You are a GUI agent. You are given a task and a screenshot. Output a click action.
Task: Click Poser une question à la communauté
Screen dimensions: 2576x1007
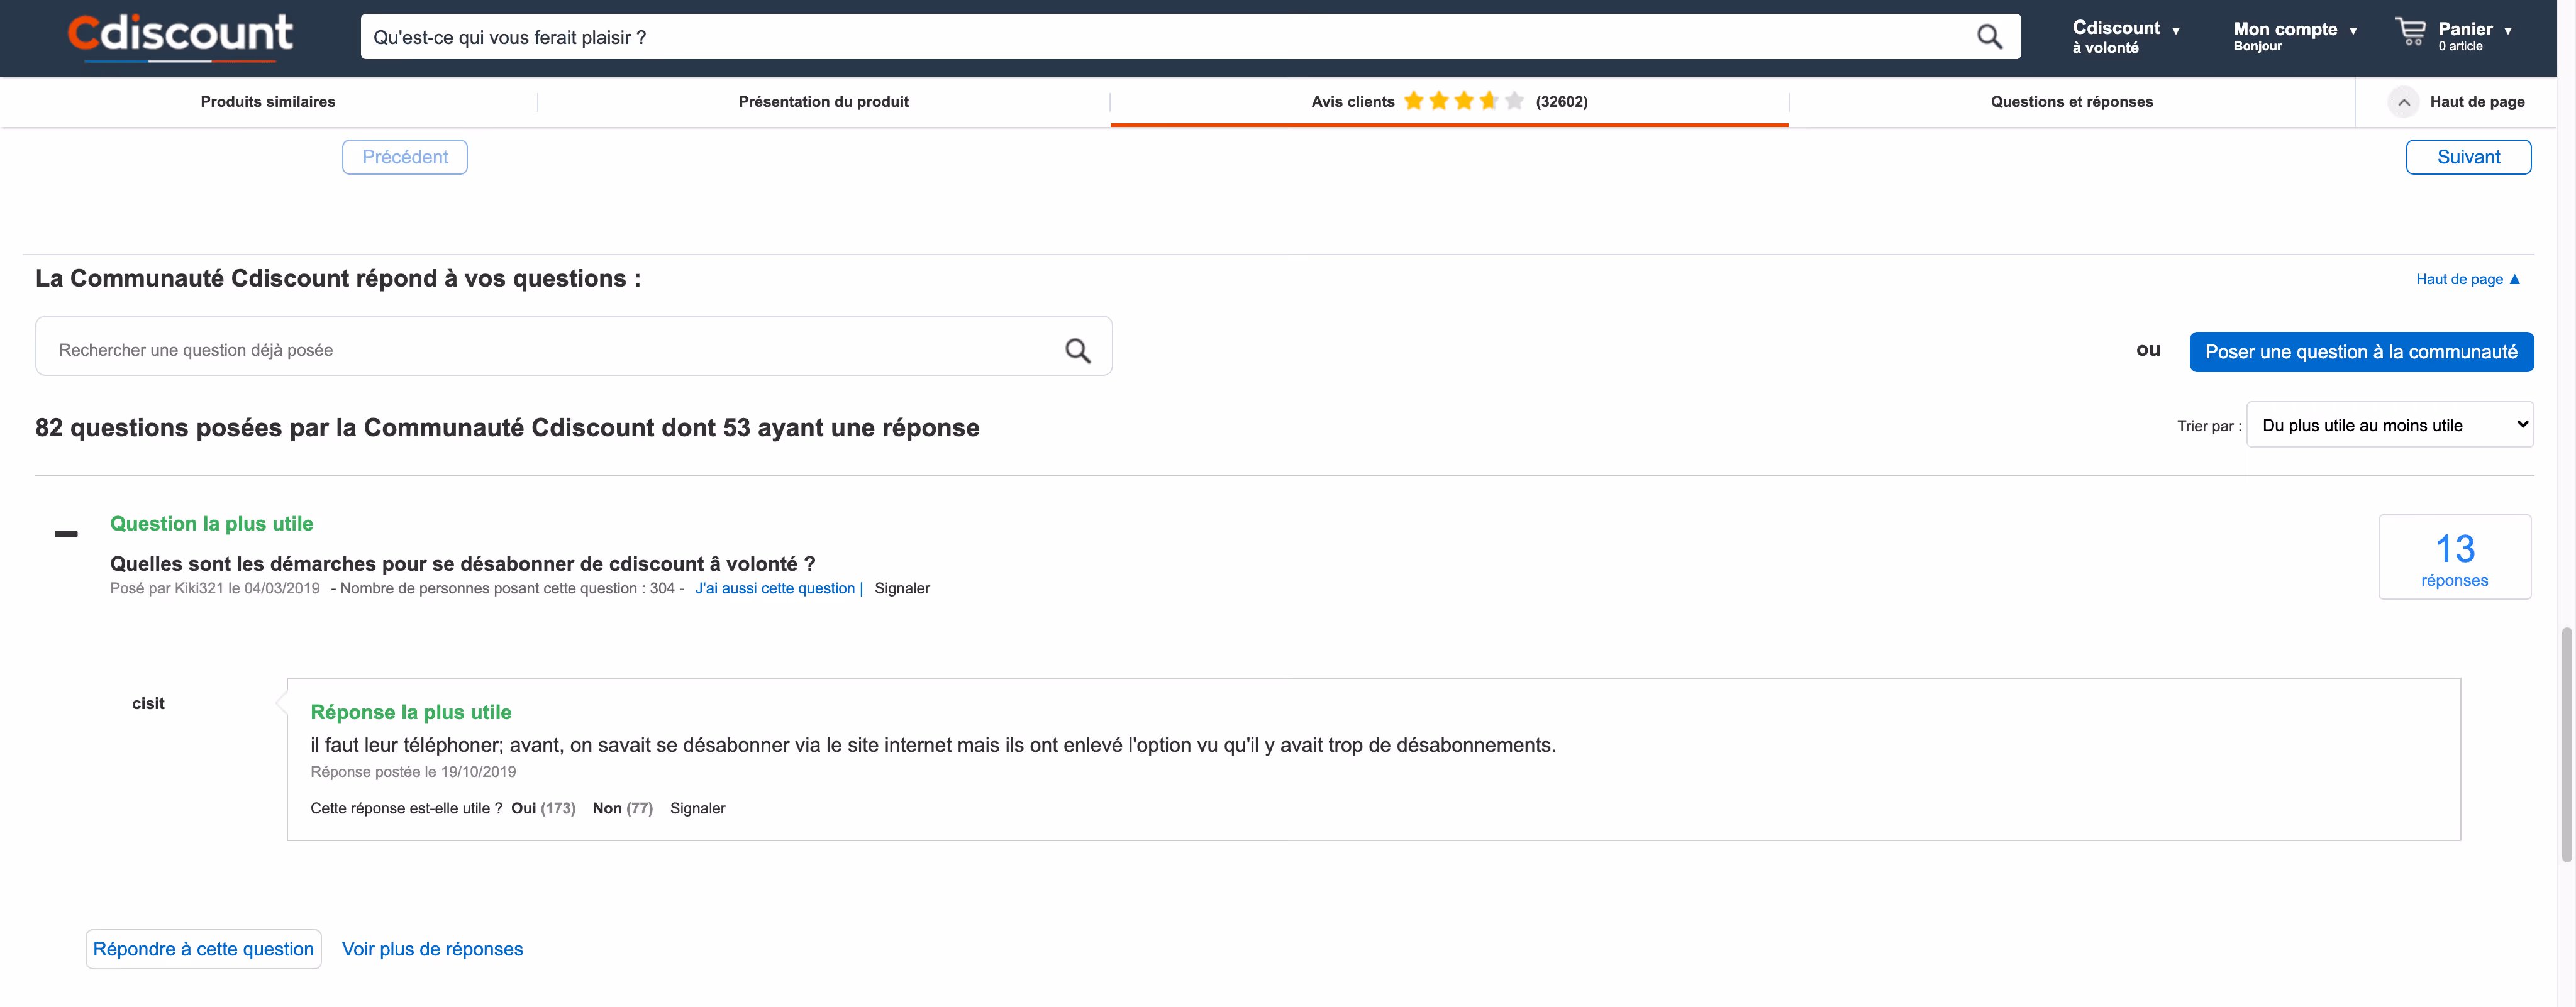pos(2360,351)
